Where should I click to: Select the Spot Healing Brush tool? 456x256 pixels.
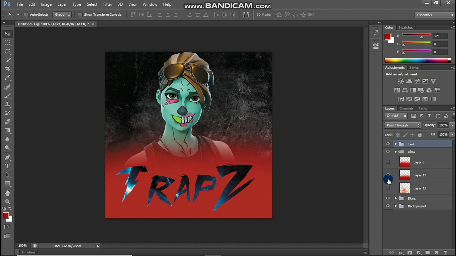(7, 87)
